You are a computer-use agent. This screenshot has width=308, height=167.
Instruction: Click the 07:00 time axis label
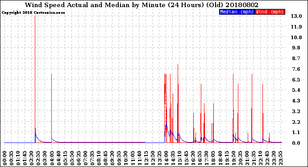coord(86,158)
